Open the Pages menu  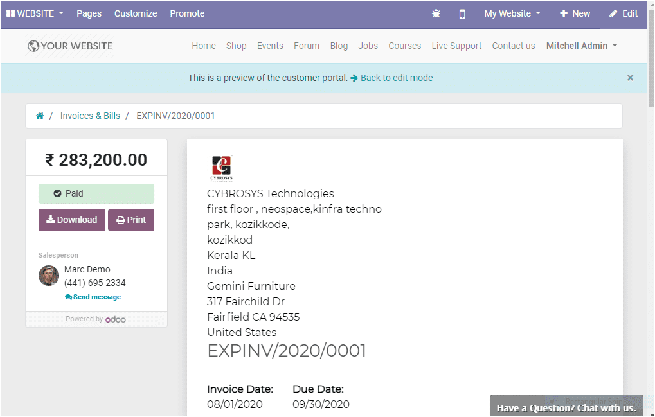point(89,13)
